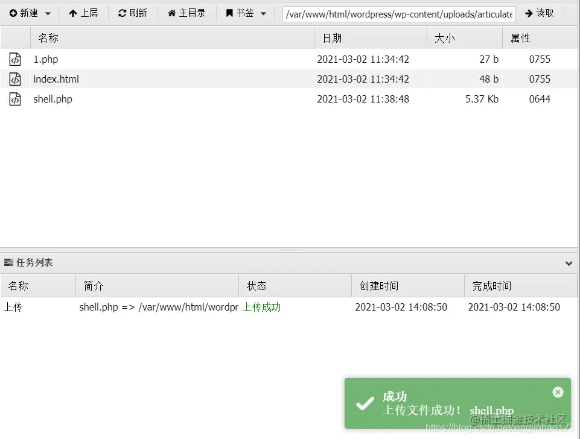Screen dimensions: 580x439
Task: Click the 任务列表 panel title
Action: pyautogui.click(x=34, y=263)
